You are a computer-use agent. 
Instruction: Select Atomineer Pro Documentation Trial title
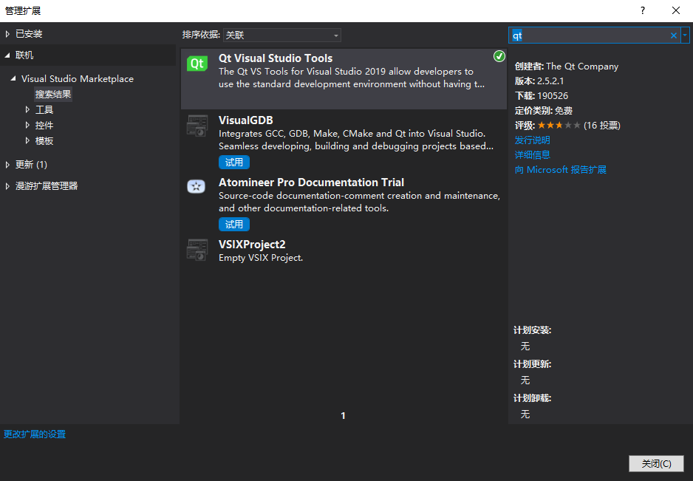[x=311, y=182]
